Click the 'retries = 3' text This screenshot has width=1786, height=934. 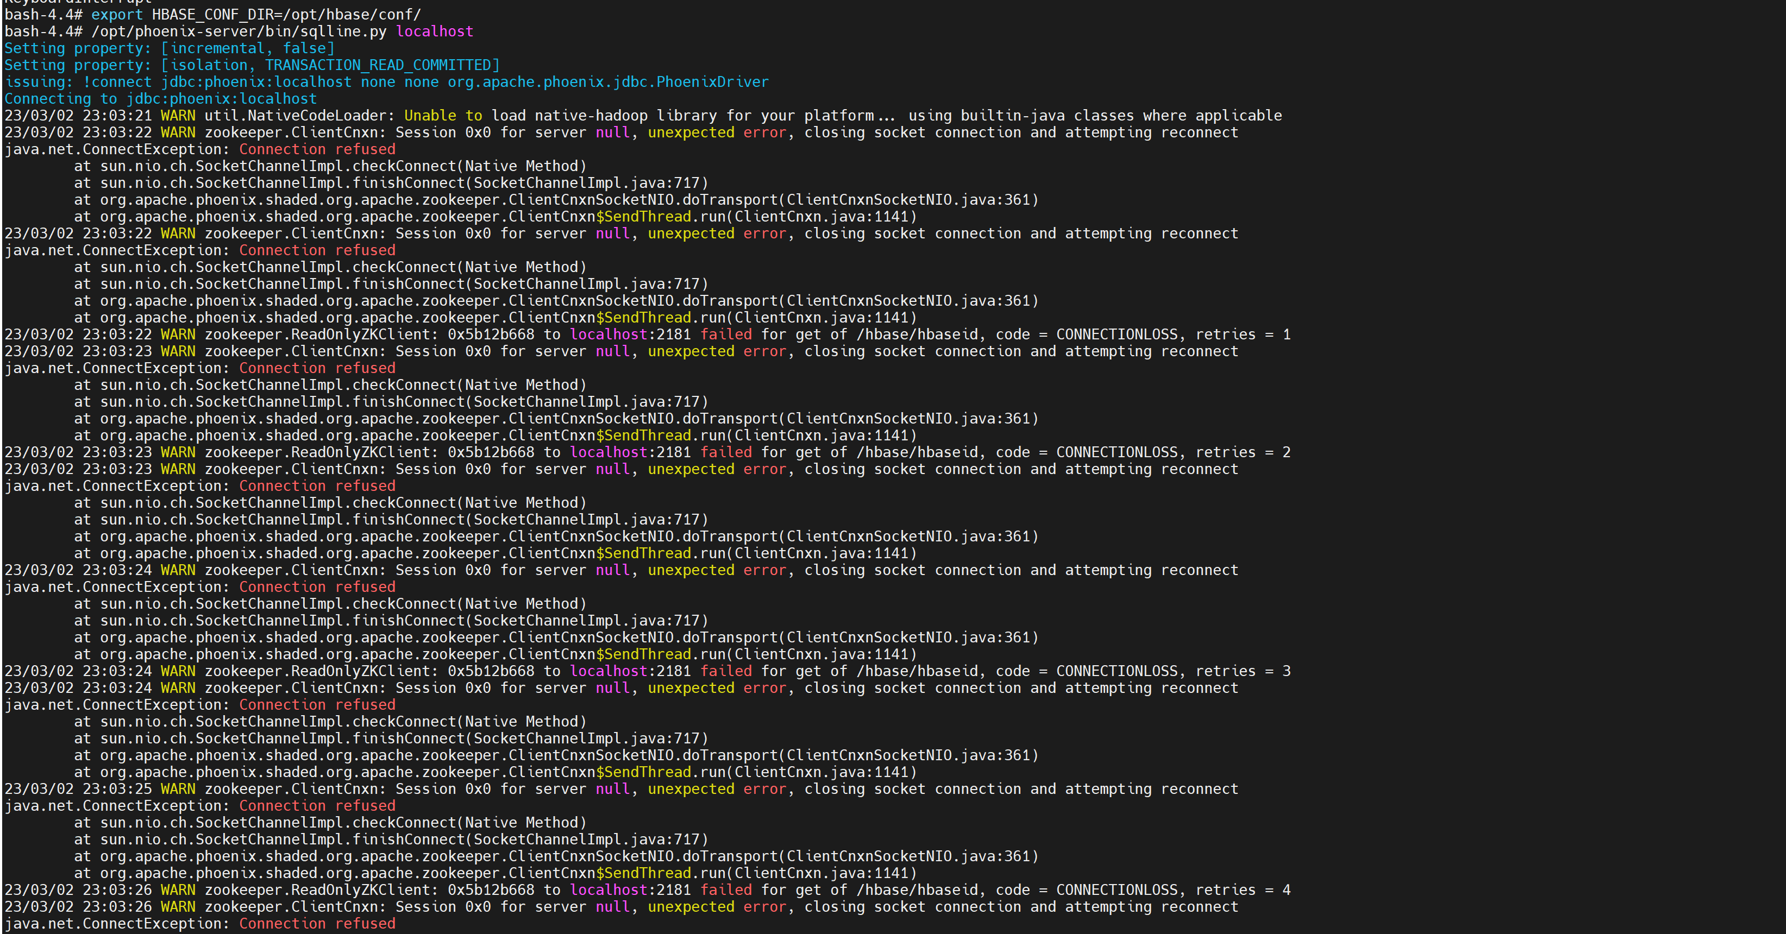tap(1243, 671)
